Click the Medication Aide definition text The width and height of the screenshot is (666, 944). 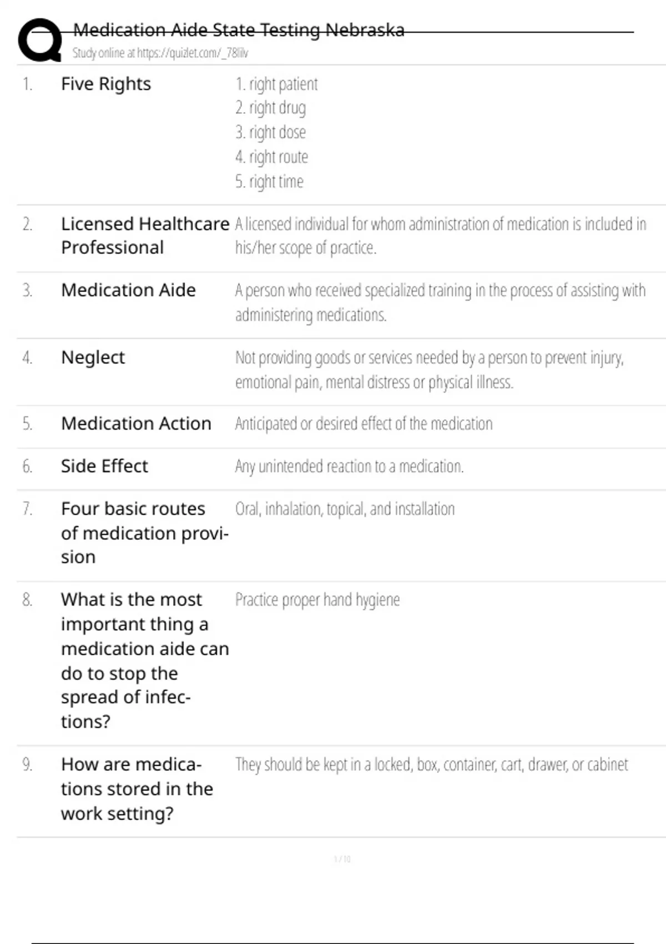440,303
